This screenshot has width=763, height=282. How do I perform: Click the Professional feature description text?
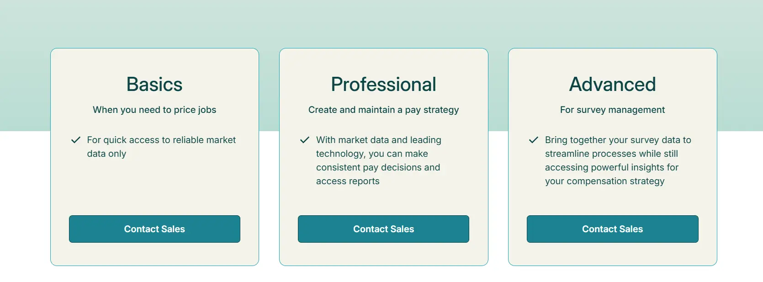pos(378,160)
